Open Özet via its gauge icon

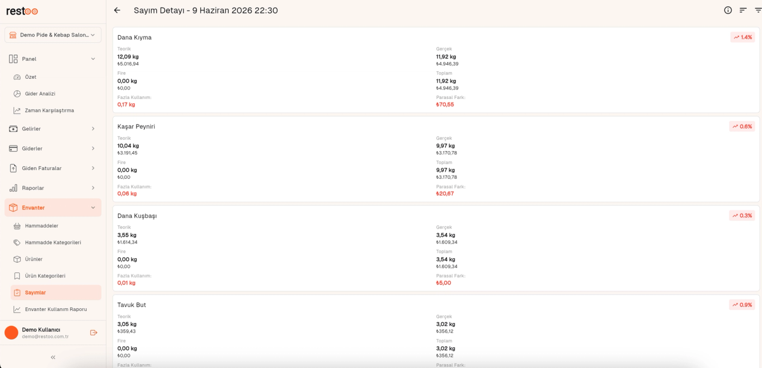17,77
